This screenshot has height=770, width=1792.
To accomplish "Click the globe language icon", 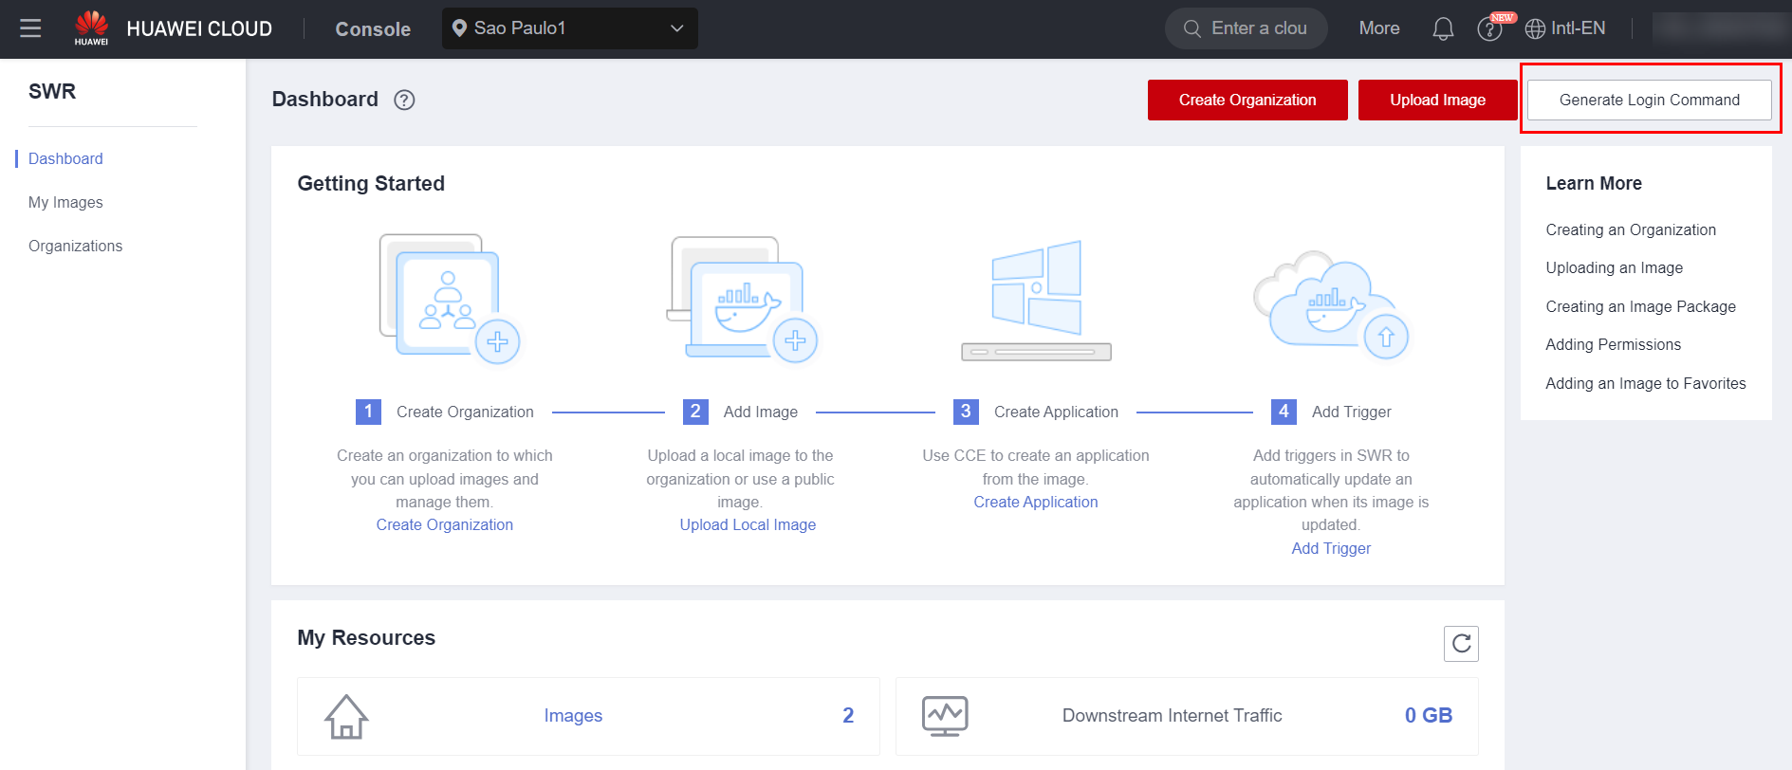I will pos(1535,29).
